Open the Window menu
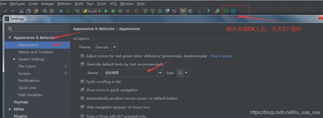The height and width of the screenshot is (118, 323). pos(127,4)
